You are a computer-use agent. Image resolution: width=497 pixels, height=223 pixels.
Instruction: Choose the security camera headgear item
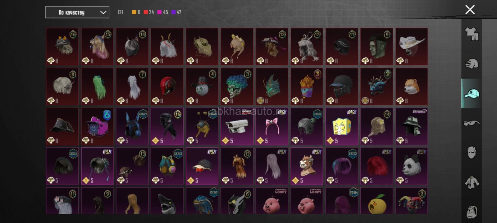[237, 126]
